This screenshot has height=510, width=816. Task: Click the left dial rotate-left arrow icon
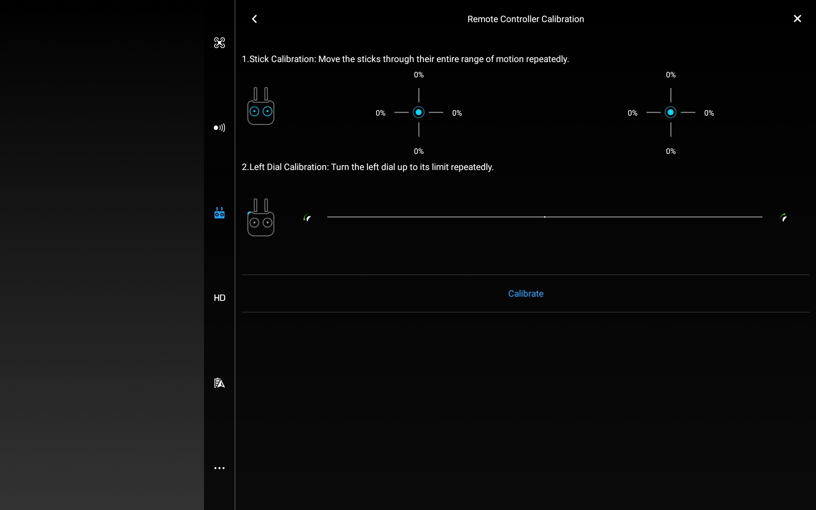307,218
